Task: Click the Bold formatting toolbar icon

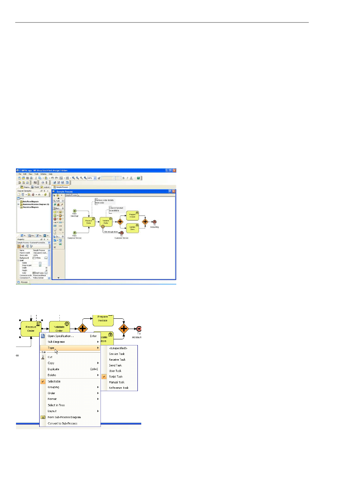Action: point(123,178)
